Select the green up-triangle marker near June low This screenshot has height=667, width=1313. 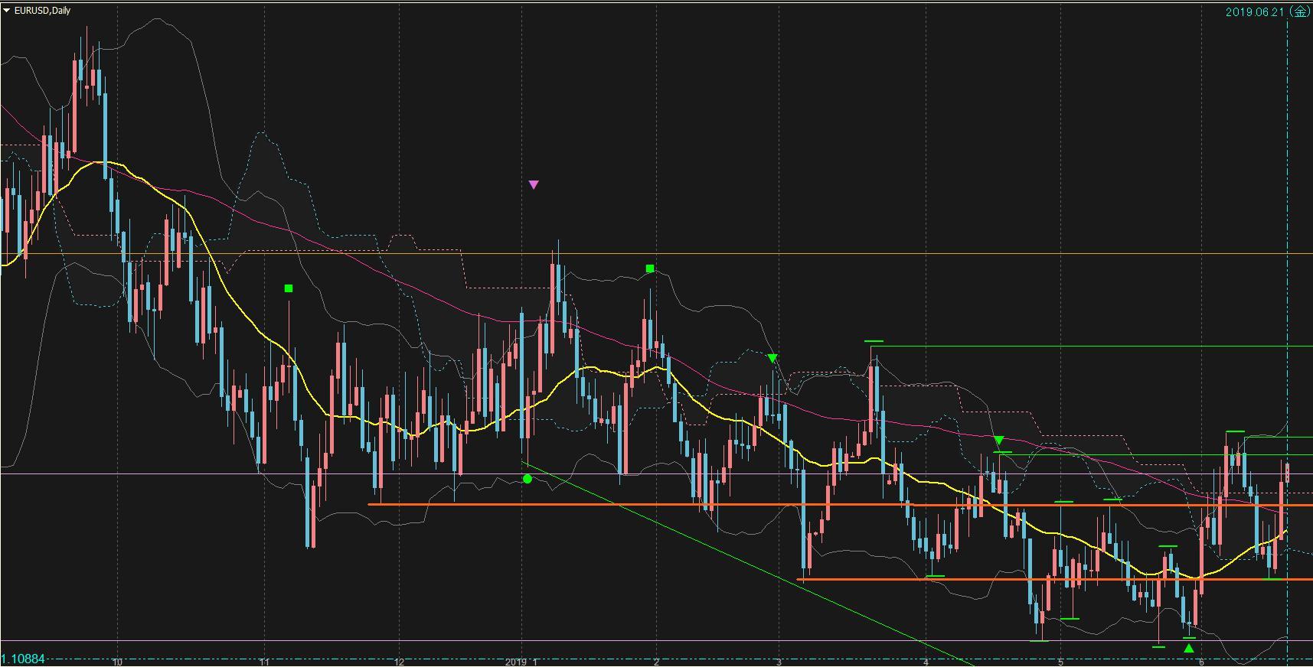click(1189, 649)
